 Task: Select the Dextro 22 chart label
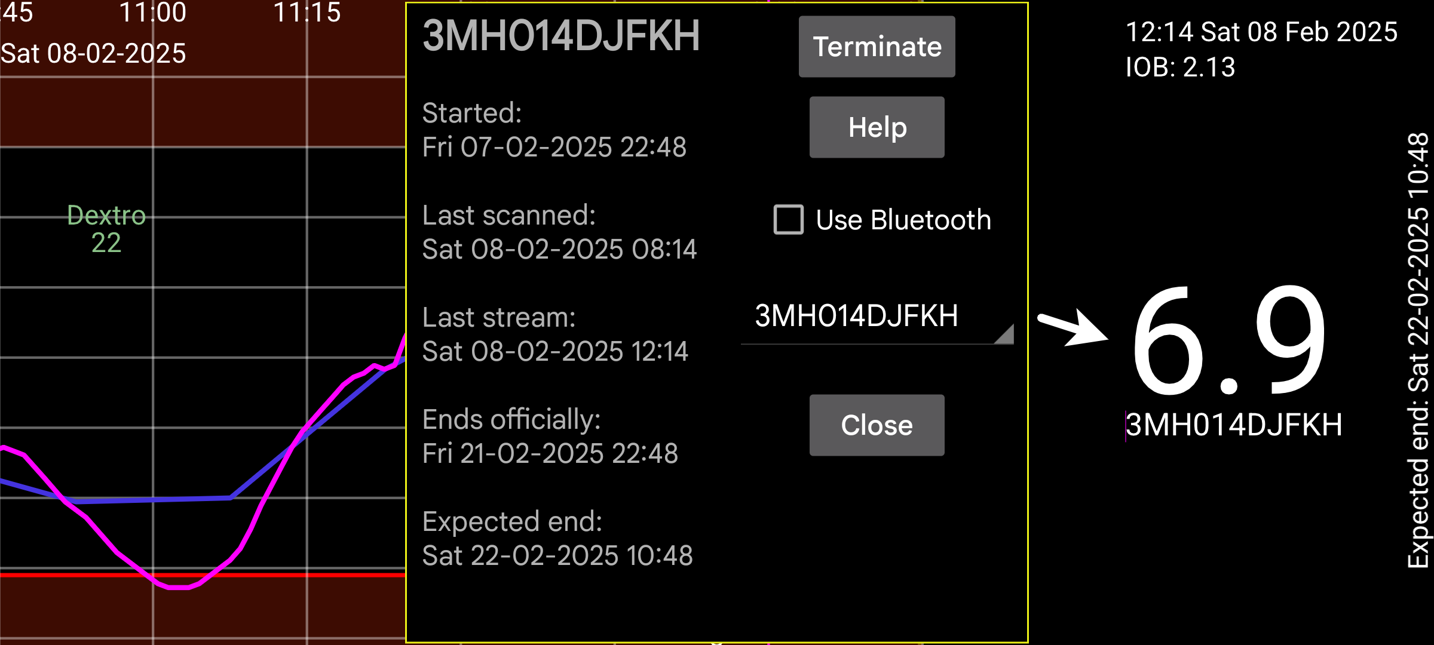tap(106, 229)
